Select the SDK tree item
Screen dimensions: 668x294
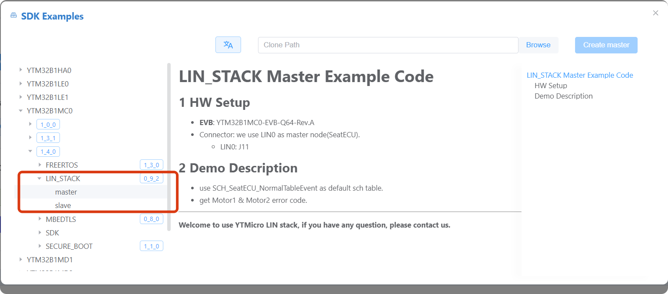click(x=52, y=233)
